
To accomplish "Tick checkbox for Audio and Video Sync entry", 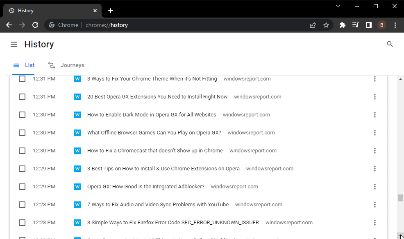I will click(x=22, y=205).
